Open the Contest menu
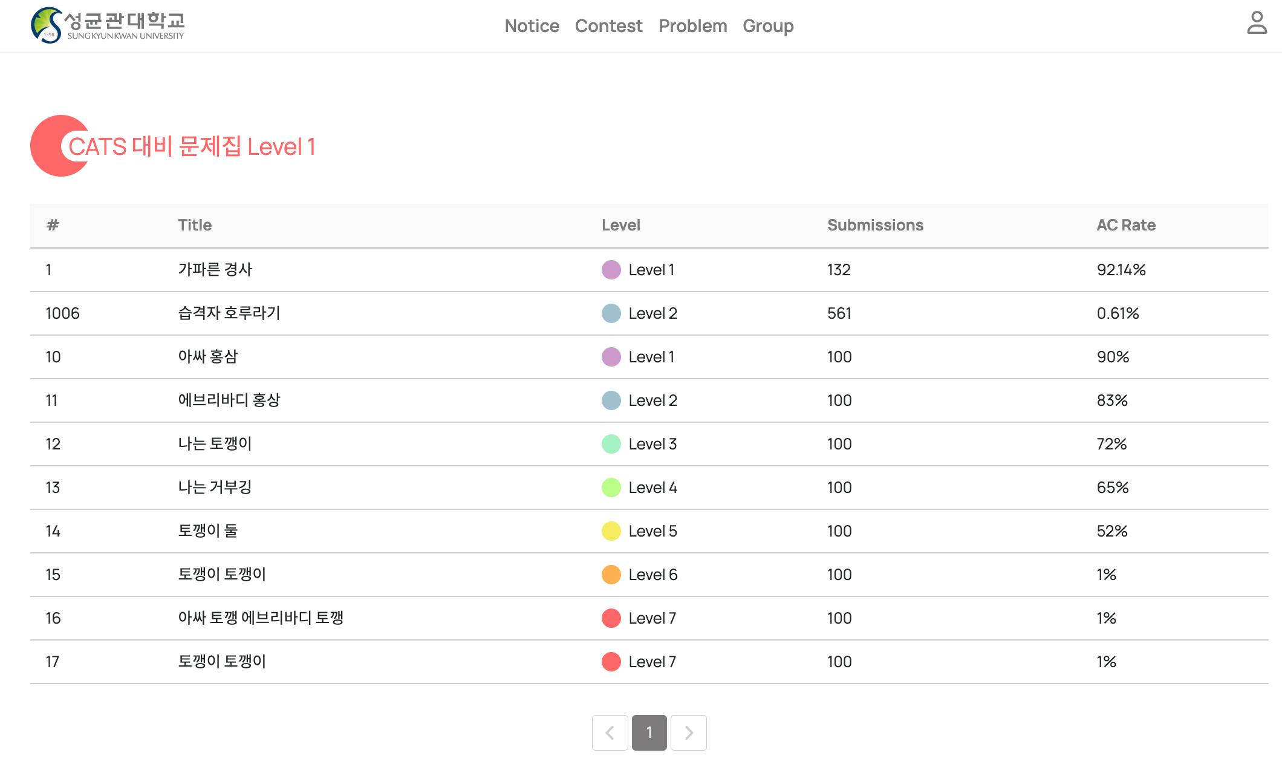 tap(608, 26)
